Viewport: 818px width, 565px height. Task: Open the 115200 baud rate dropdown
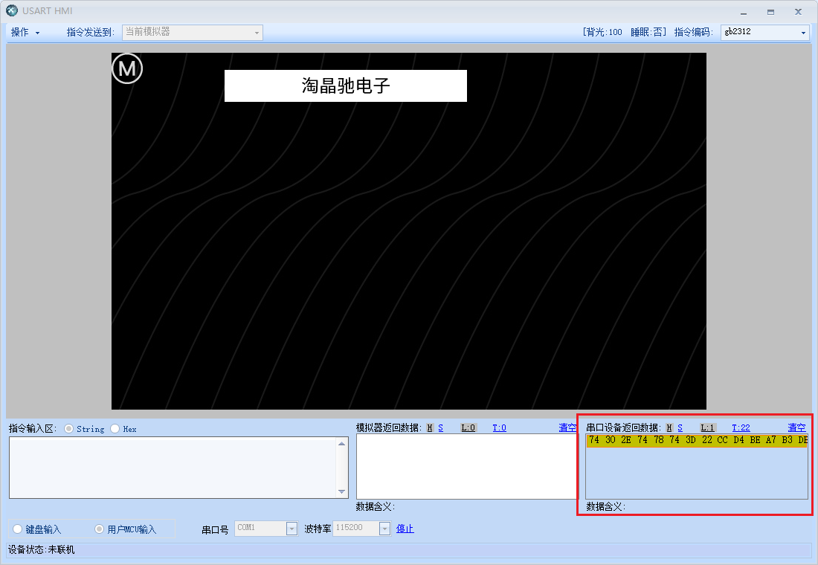tap(384, 529)
